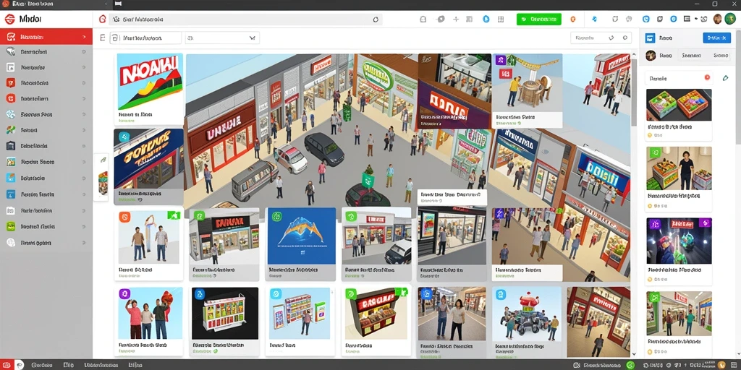Expand the chevron on the red sidebar item

click(84, 37)
